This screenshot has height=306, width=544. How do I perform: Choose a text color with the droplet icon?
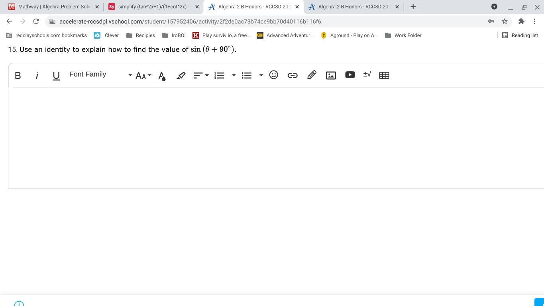[x=162, y=76]
